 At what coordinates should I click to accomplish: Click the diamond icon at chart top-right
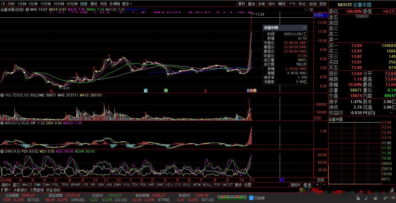[306, 10]
